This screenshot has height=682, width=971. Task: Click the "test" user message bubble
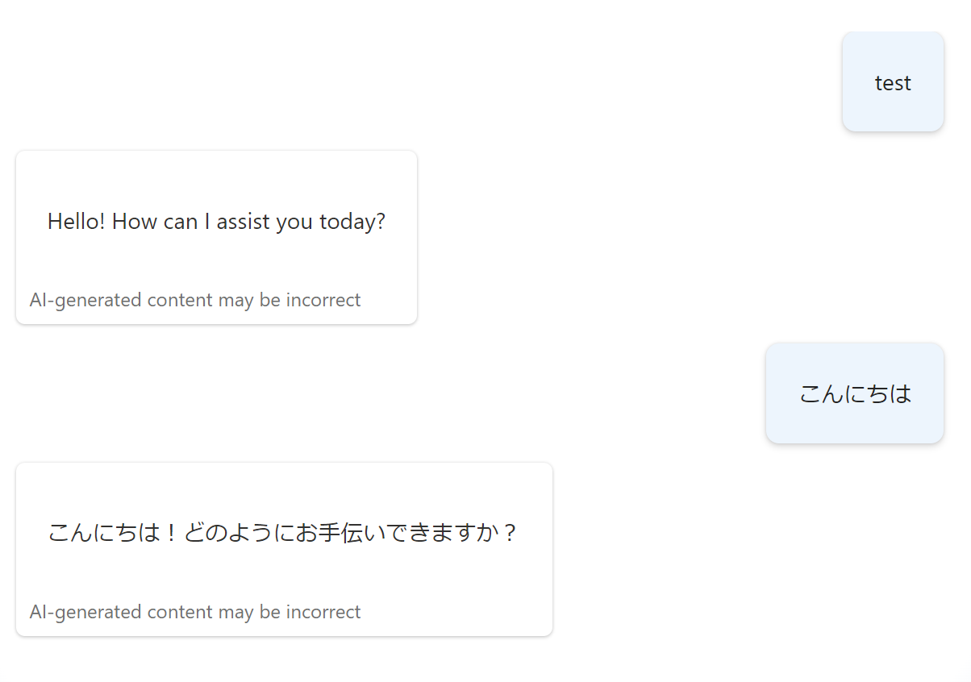click(893, 83)
